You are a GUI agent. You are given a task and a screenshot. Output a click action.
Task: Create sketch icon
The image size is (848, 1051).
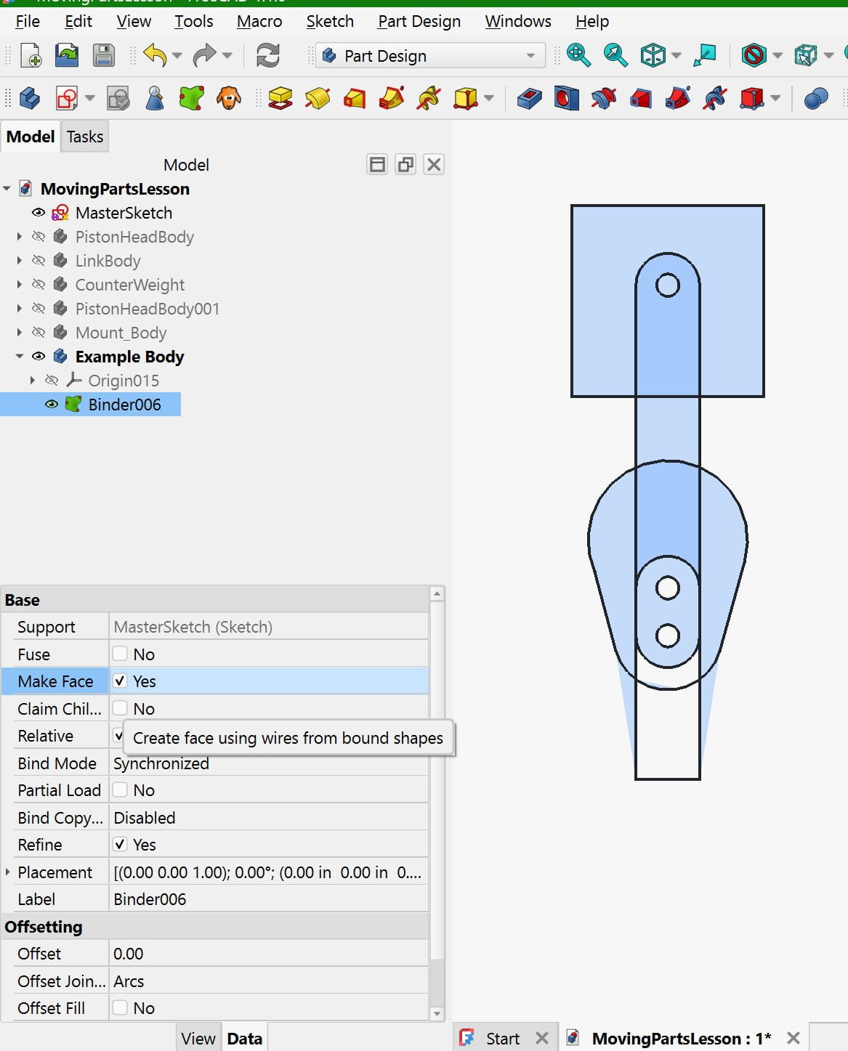tap(67, 97)
